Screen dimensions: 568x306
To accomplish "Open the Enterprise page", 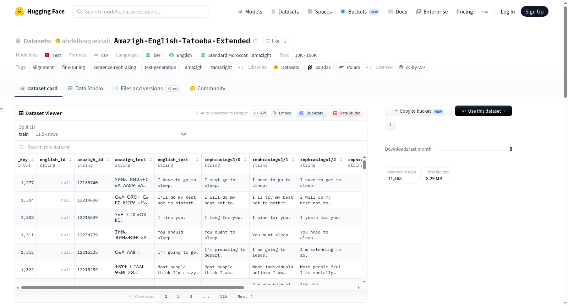I will (432, 11).
